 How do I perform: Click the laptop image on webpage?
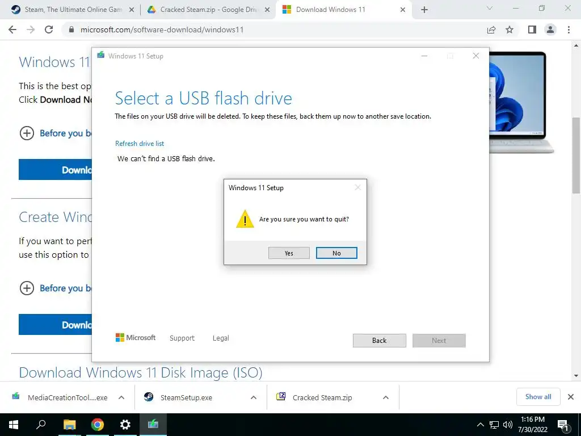click(522, 102)
